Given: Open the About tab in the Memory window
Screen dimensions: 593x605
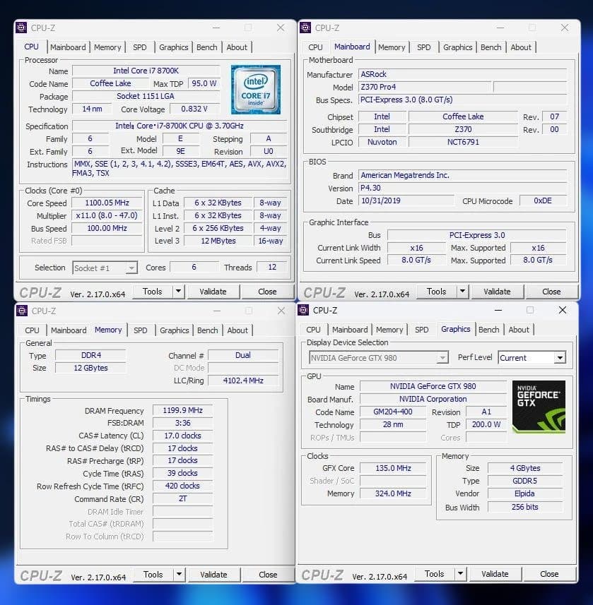Looking at the screenshot, I should pos(238,330).
